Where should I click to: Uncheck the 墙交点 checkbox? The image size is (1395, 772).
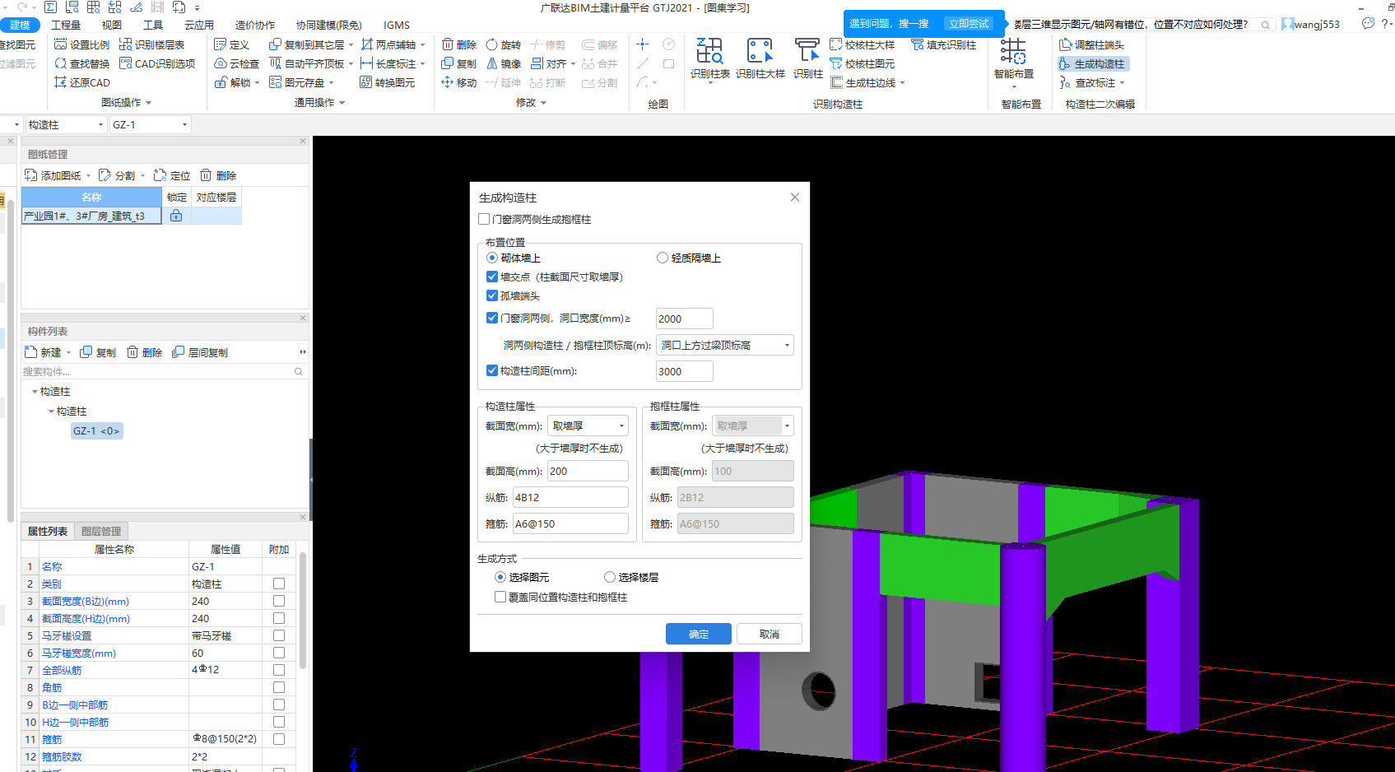pos(492,277)
